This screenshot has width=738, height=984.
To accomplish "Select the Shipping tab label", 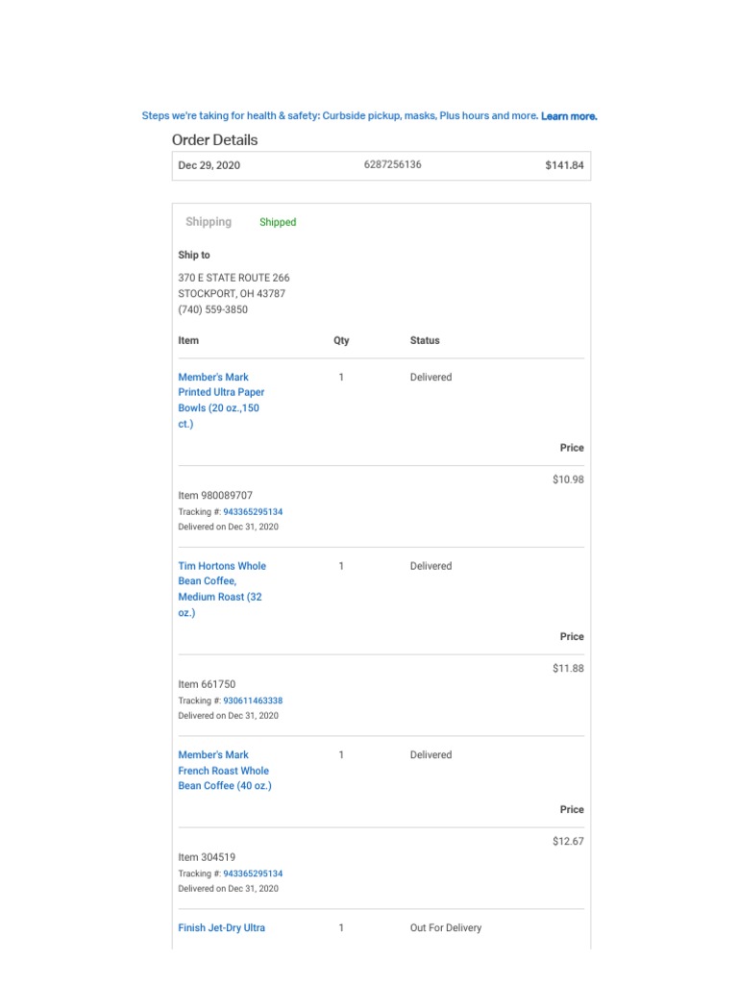I will [209, 222].
